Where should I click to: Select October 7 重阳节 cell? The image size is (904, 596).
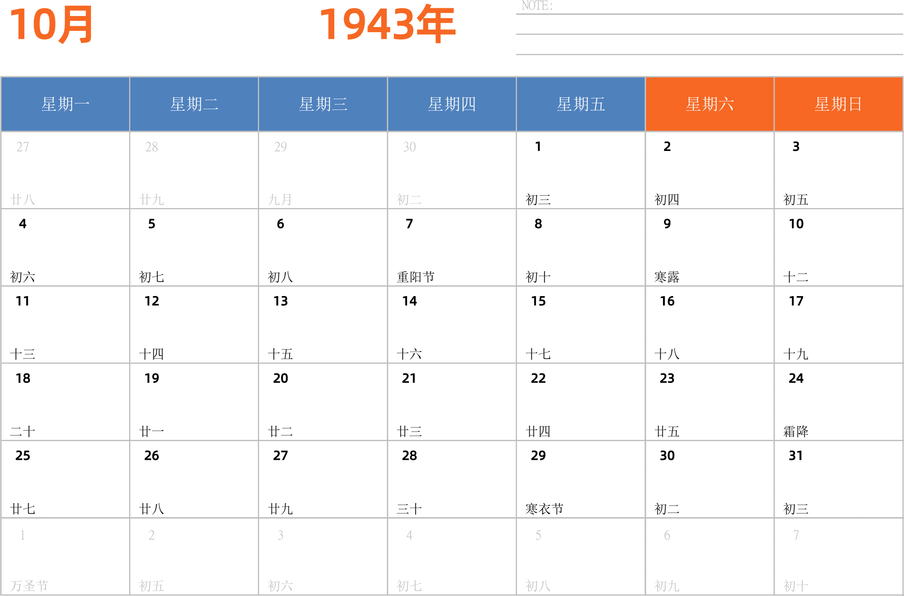[x=452, y=247]
